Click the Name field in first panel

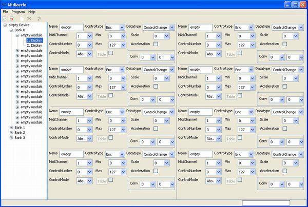[71, 27]
